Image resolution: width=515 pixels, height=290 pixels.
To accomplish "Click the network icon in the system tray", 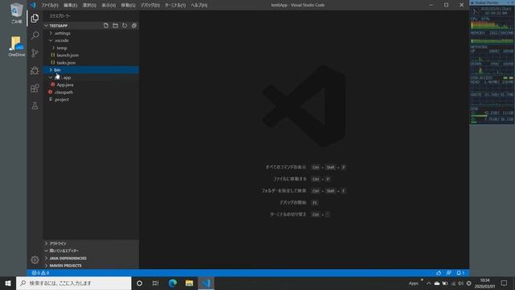I will pyautogui.click(x=453, y=284).
